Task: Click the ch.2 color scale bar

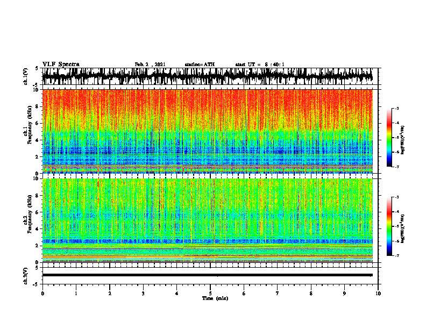Action: point(389,226)
